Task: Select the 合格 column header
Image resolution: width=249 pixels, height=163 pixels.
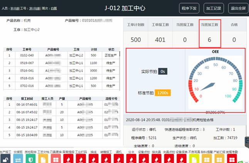Action: point(234,25)
